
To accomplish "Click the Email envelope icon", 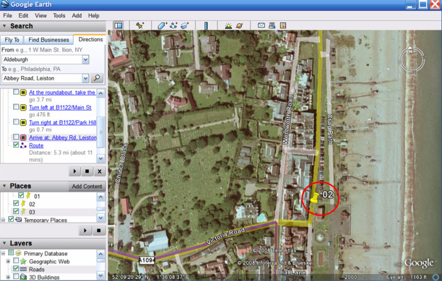I will [261, 25].
